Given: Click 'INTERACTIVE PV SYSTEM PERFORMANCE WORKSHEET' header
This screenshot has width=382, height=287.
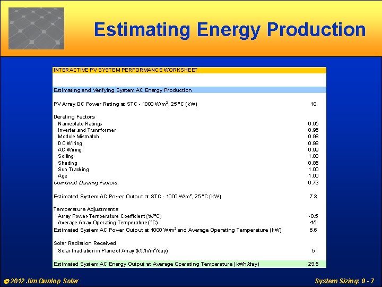Looking at the screenshot, I should [125, 70].
